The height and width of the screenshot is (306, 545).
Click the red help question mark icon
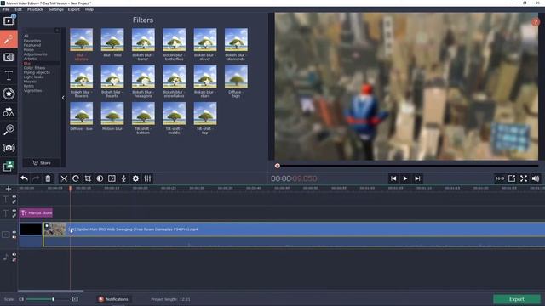point(536,22)
